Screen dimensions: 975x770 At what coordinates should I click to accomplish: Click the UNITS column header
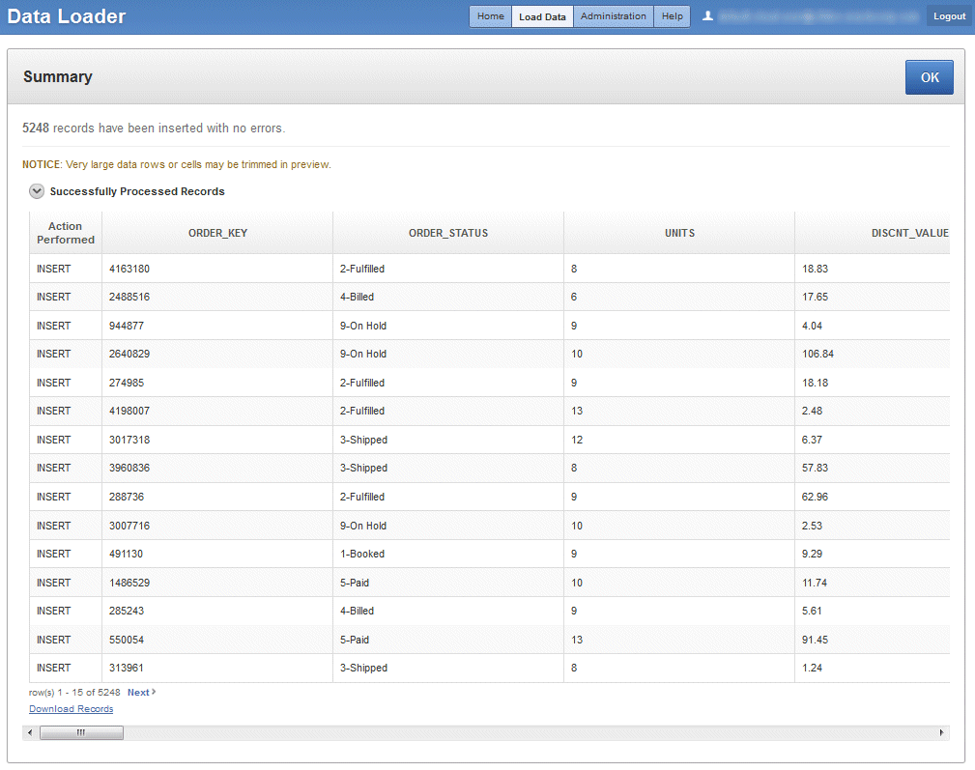(679, 233)
